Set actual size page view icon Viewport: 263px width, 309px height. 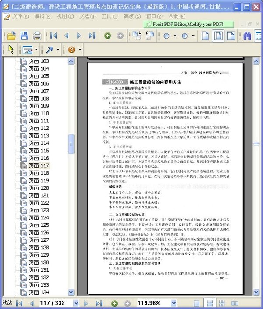(x=205, y=36)
